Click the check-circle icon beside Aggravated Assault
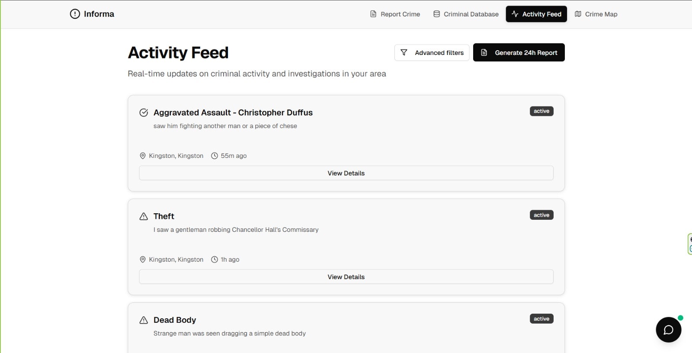This screenshot has height=353, width=692. pyautogui.click(x=144, y=112)
